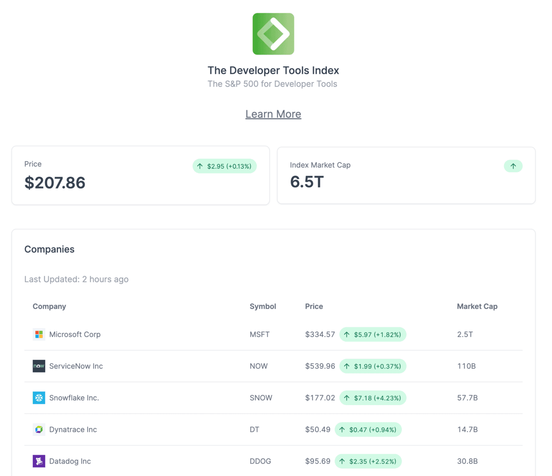The image size is (552, 476).
Task: Click Datadog's price $95.69
Action: pyautogui.click(x=318, y=461)
